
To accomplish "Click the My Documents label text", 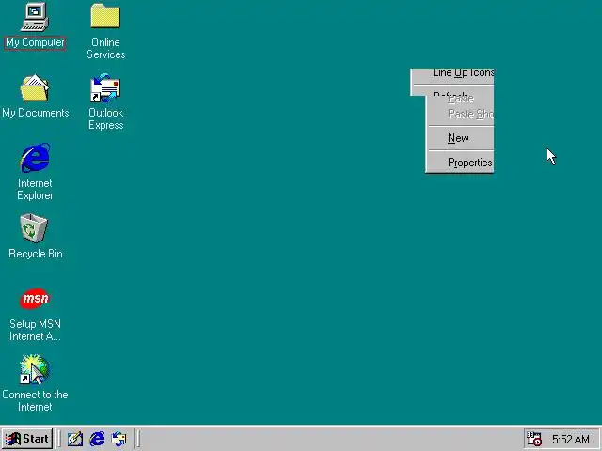I will click(36, 113).
